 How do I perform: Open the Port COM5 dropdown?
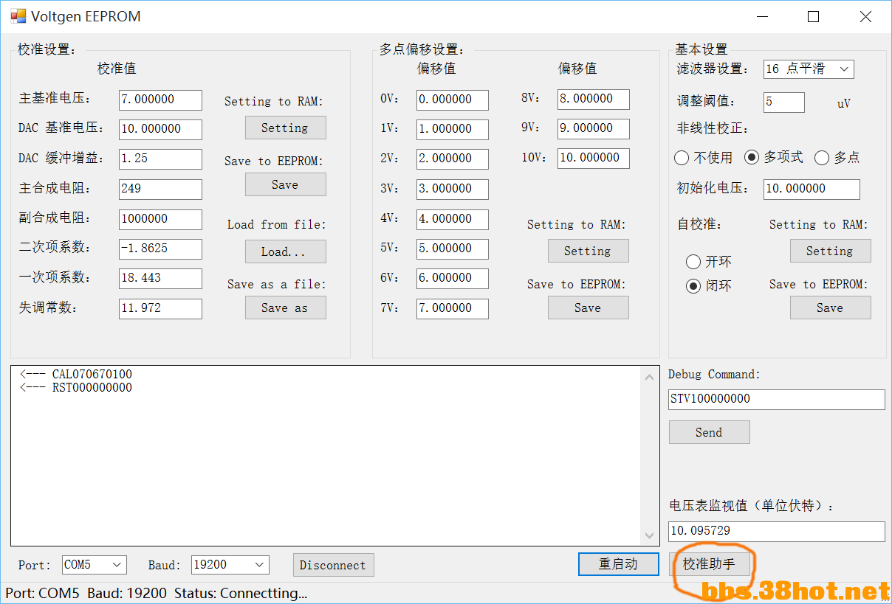95,565
